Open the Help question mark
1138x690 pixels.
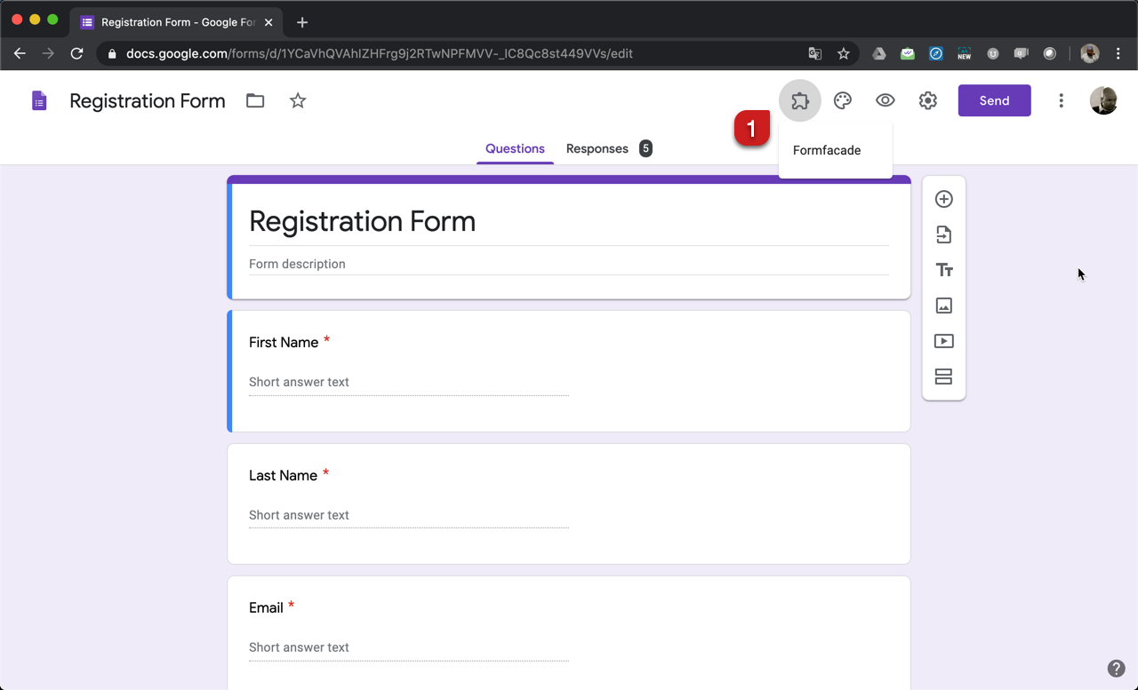tap(1117, 668)
